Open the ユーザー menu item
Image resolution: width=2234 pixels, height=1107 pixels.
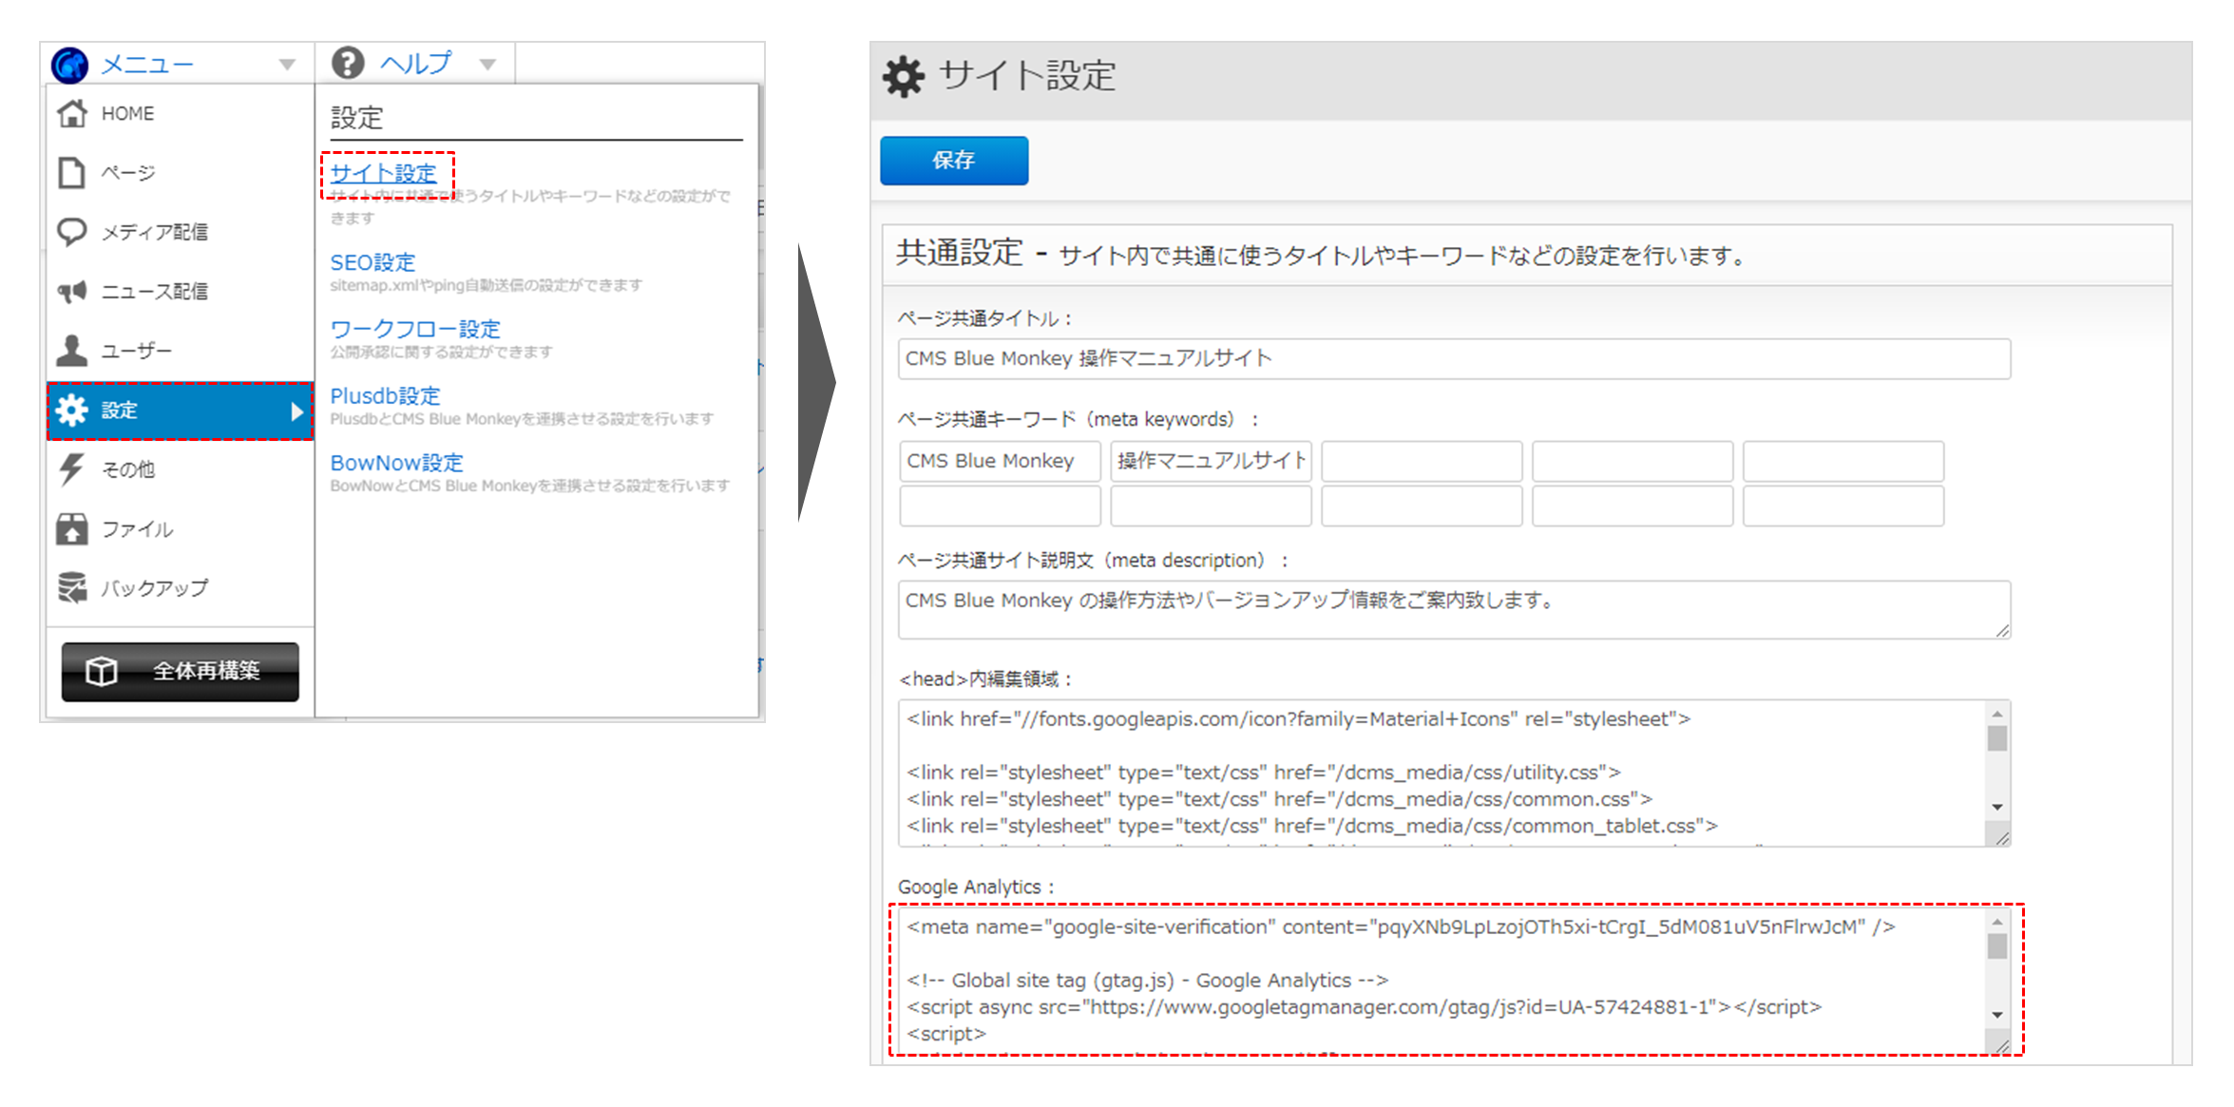181,351
